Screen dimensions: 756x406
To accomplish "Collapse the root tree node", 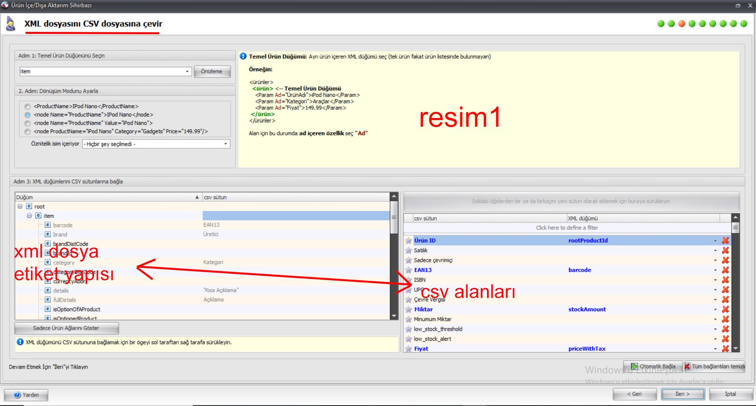I will coord(20,206).
